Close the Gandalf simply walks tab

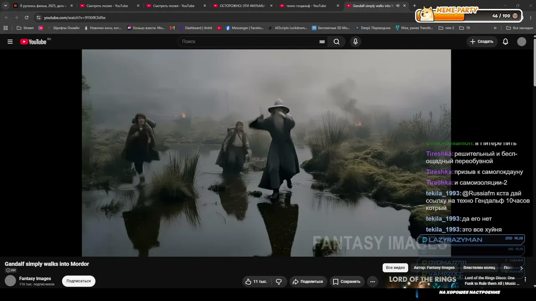point(405,6)
